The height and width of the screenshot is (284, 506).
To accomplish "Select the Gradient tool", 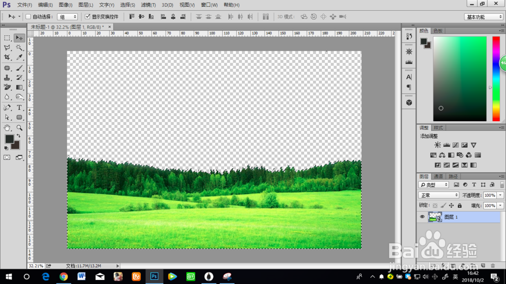I will (x=19, y=87).
